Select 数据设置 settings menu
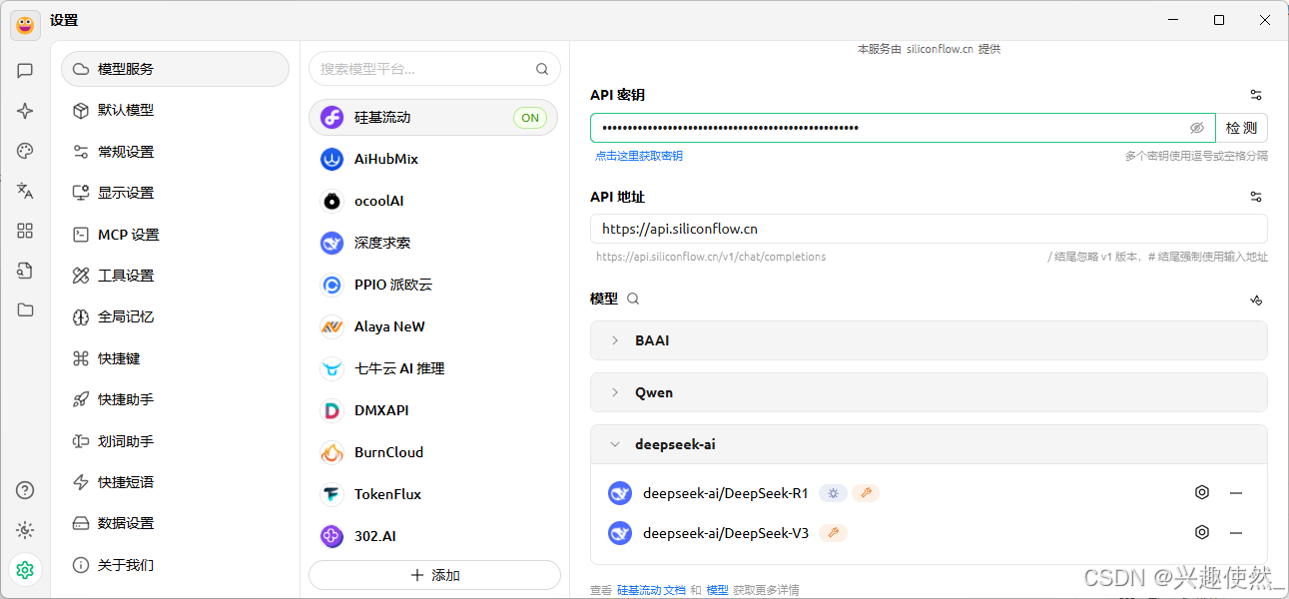This screenshot has width=1289, height=599. tap(175, 523)
